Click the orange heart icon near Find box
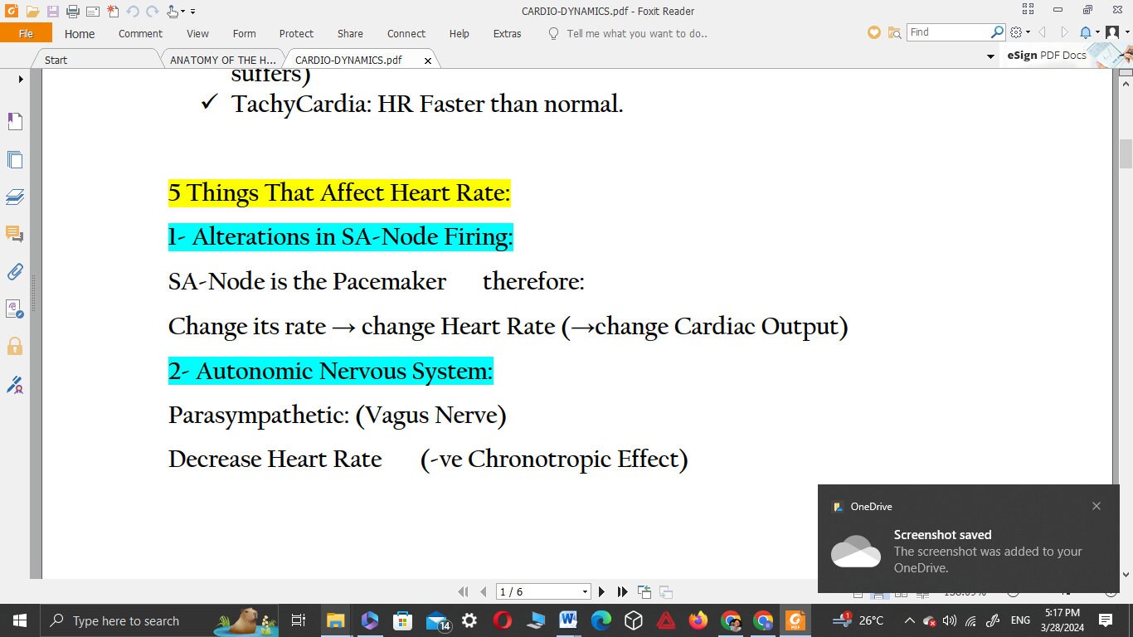 tap(873, 32)
